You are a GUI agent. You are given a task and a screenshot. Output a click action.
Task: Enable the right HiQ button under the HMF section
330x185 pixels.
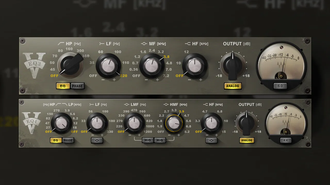159,140
